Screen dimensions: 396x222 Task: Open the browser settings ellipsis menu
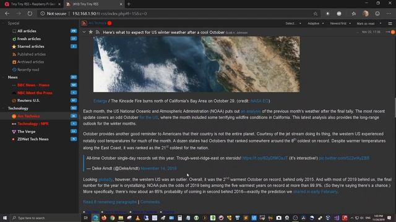pos(389,14)
